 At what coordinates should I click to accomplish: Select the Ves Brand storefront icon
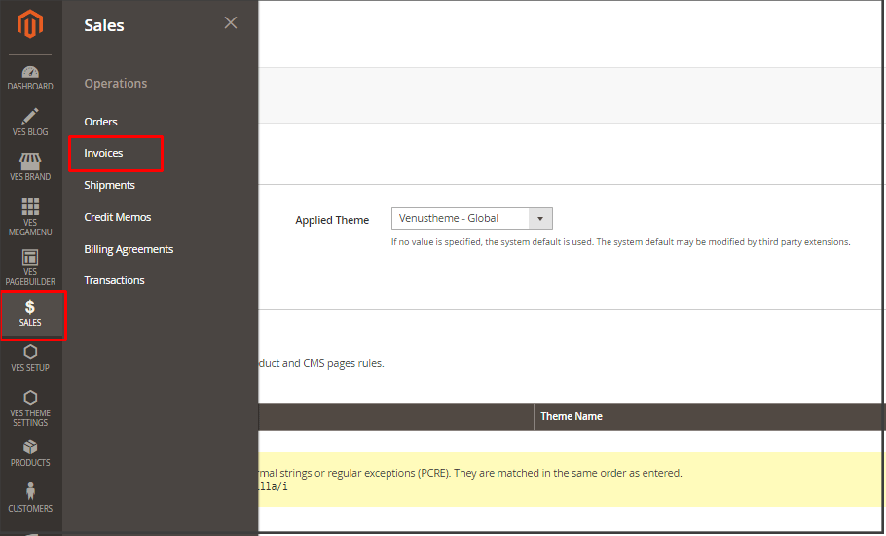coord(30,166)
